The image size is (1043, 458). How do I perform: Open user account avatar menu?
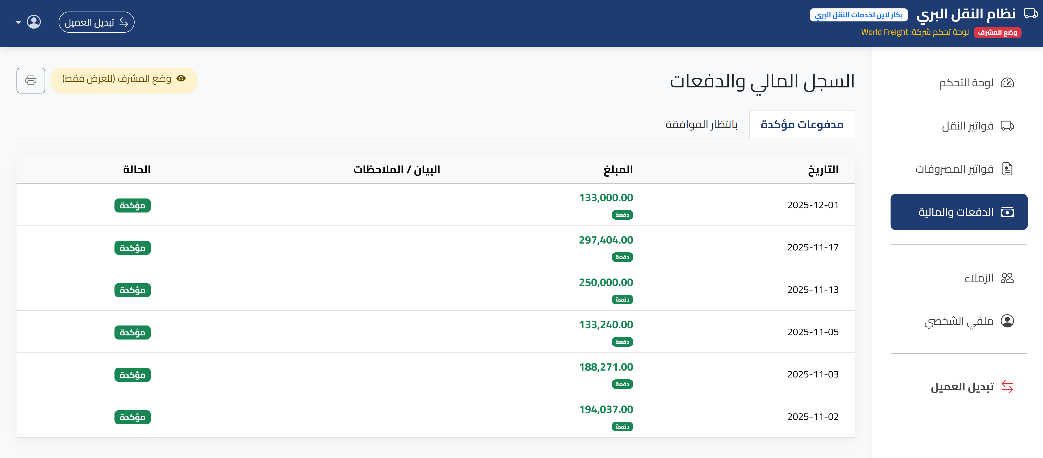[34, 22]
